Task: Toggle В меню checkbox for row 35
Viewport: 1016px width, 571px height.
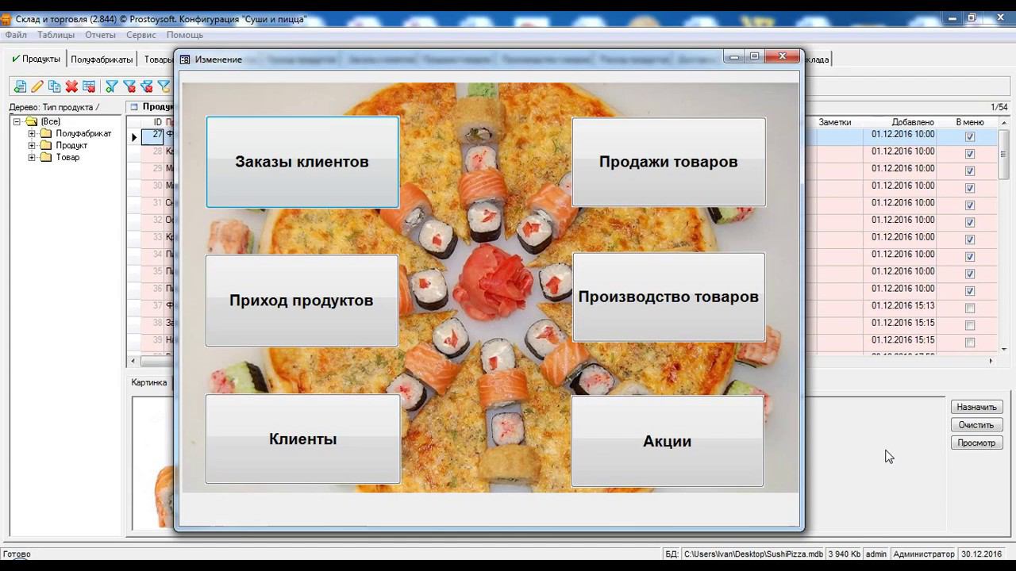Action: tap(969, 274)
